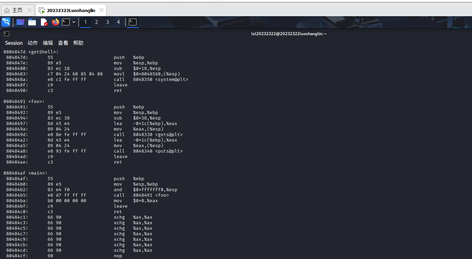Switch to workspace 3
This screenshot has height=259, width=472.
click(x=108, y=22)
